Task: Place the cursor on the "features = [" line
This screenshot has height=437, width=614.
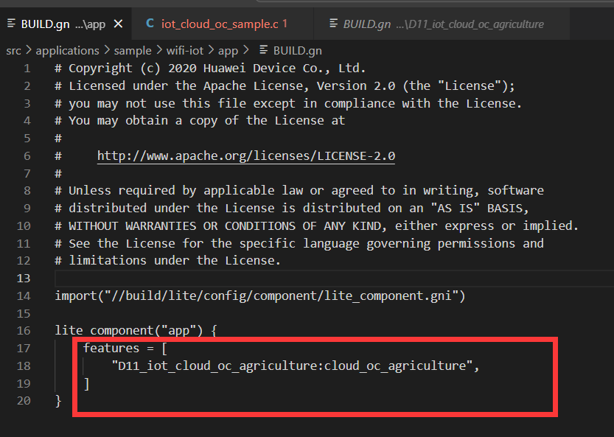Action: 126,349
